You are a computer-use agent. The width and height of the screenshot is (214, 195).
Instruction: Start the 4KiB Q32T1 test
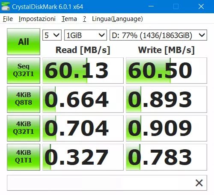[x=24, y=128]
